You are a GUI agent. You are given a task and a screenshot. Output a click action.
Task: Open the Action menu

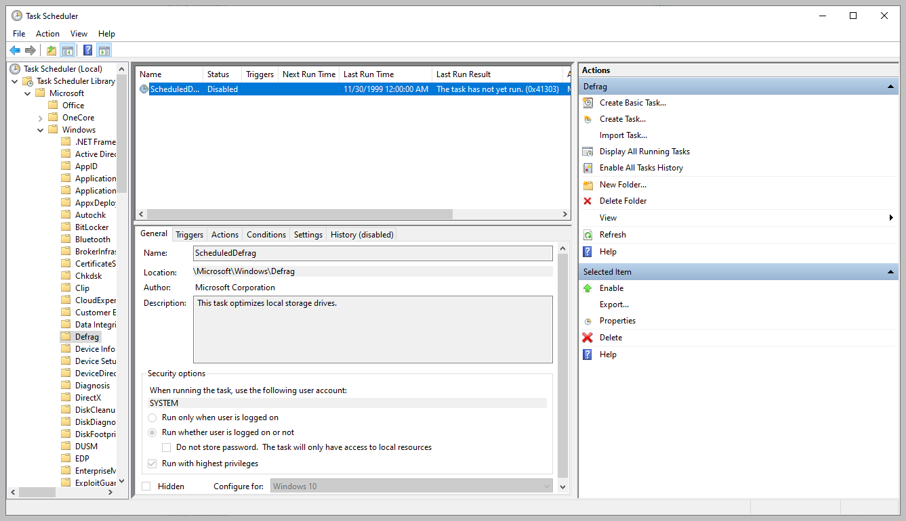coord(47,34)
